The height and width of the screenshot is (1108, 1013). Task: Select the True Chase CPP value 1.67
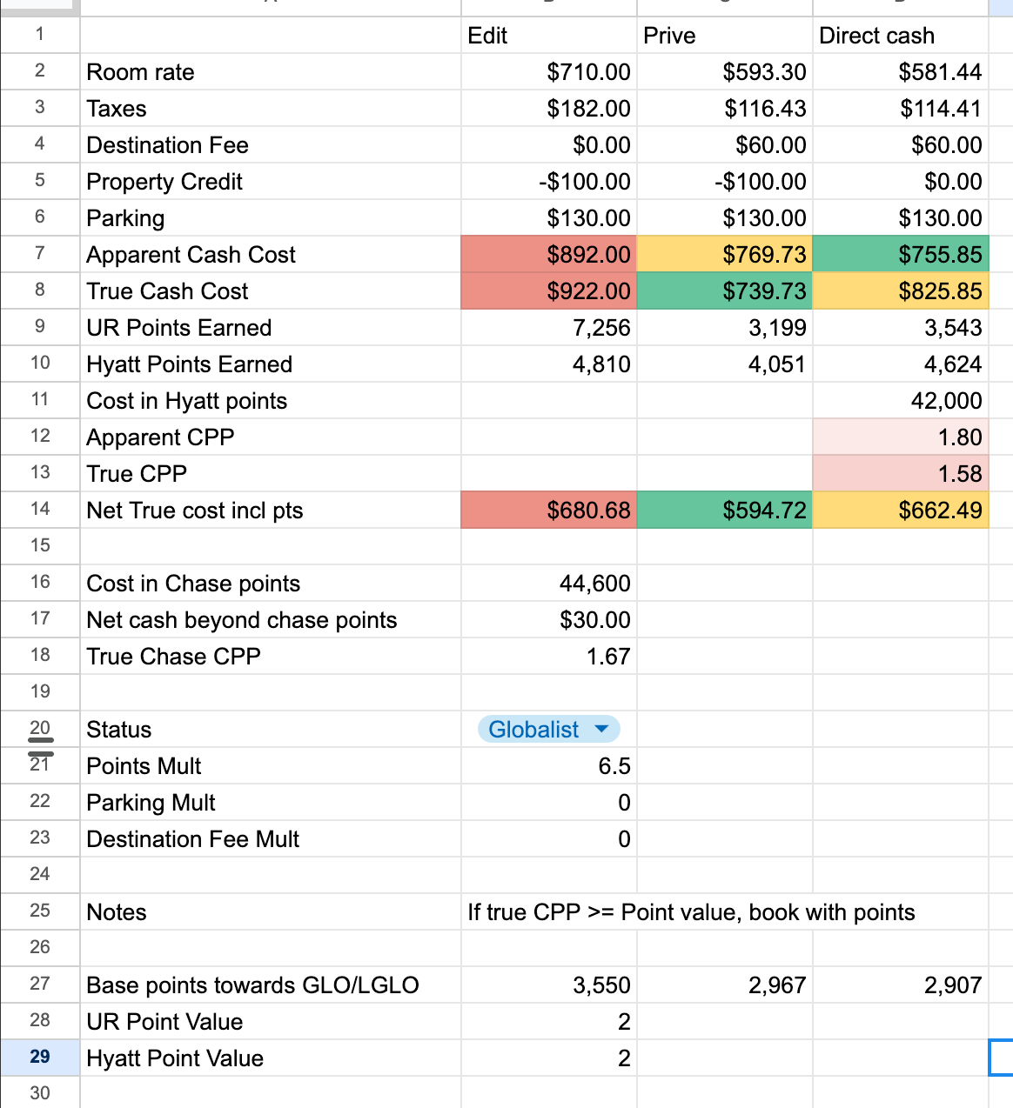tap(548, 656)
